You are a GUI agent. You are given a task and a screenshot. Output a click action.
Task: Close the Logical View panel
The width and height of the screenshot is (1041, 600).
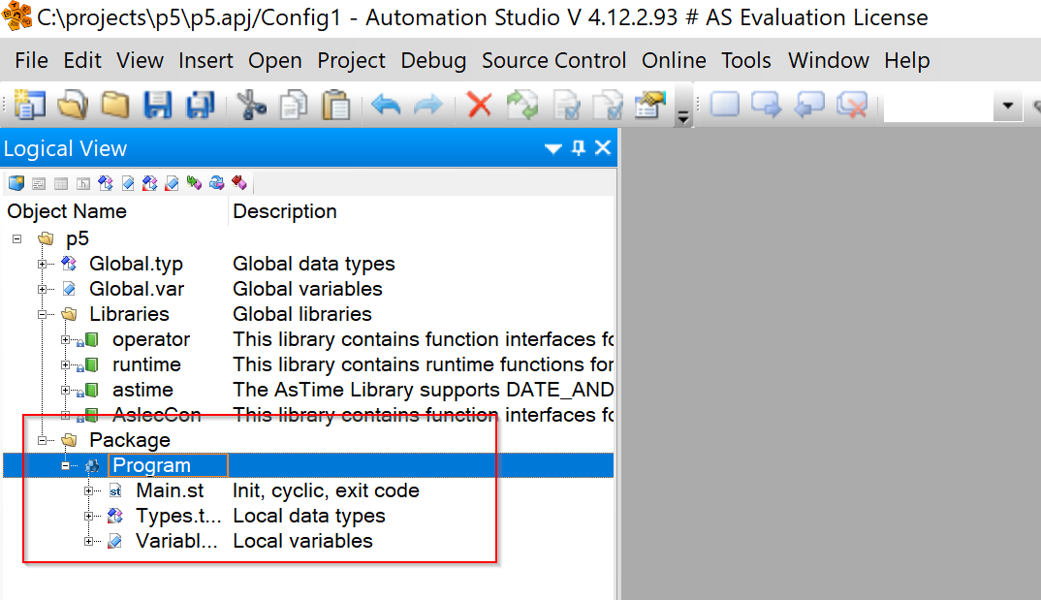pos(603,148)
